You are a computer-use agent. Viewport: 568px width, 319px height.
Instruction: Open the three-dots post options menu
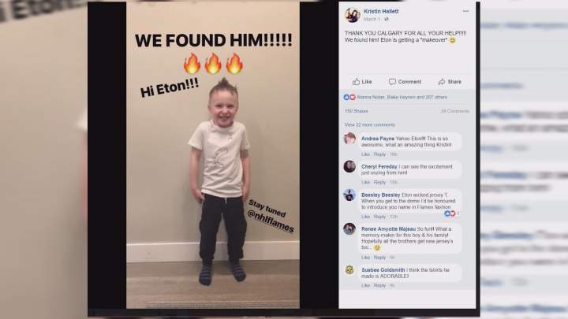pos(465,11)
